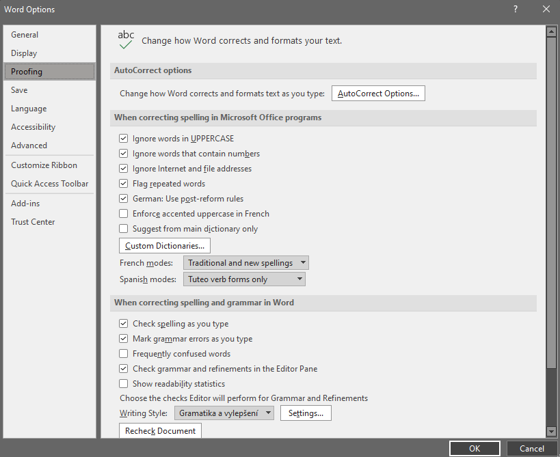Expand the Spanish modes dropdown
Image resolution: width=560 pixels, height=457 pixels.
pyautogui.click(x=244, y=279)
